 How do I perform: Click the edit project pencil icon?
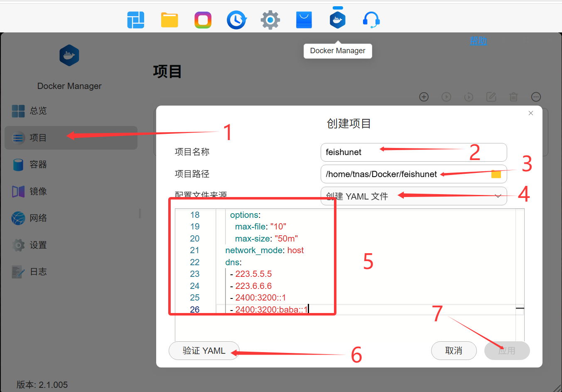pos(491,97)
